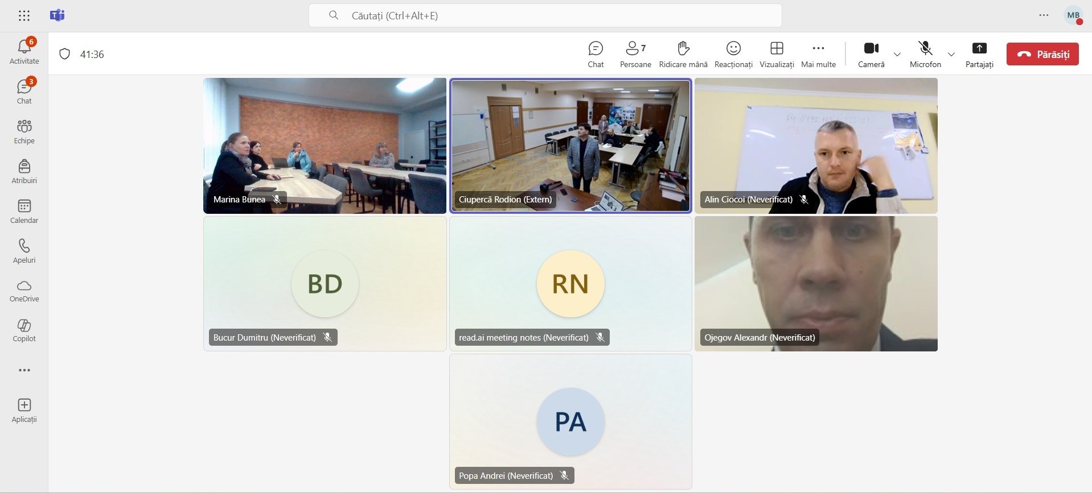Open OneDrive from the sidebar

coord(24,290)
